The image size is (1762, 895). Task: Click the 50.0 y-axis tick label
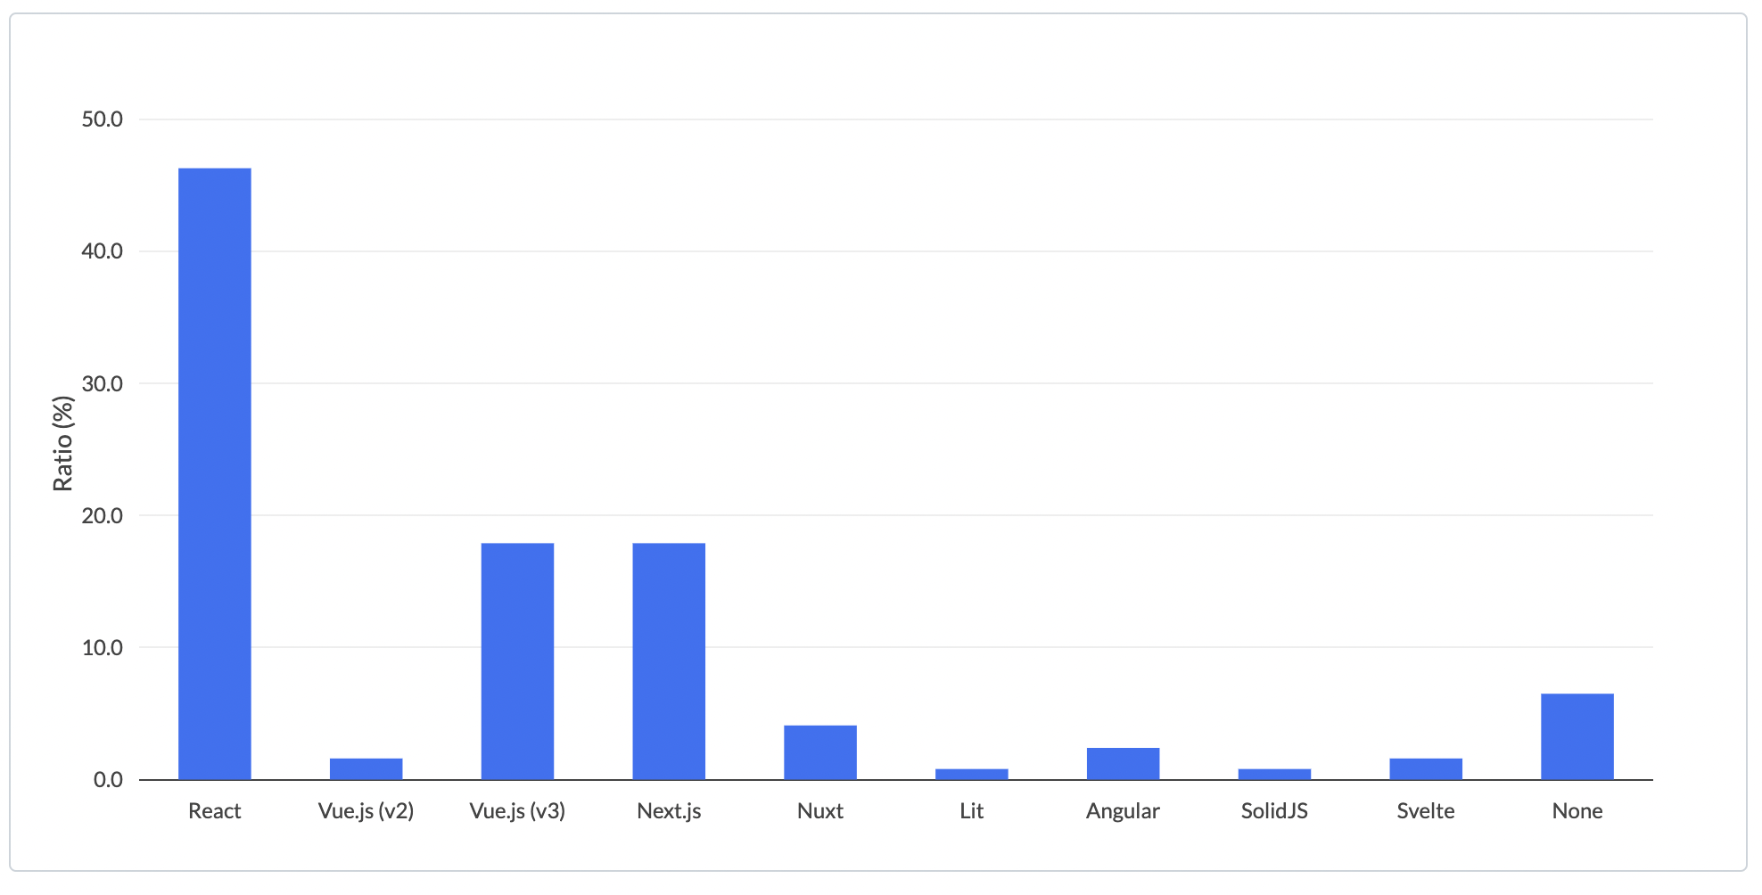pyautogui.click(x=103, y=119)
